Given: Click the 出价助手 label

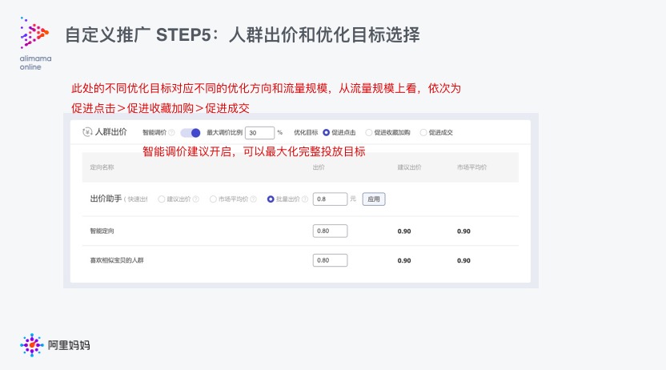Looking at the screenshot, I should point(106,199).
